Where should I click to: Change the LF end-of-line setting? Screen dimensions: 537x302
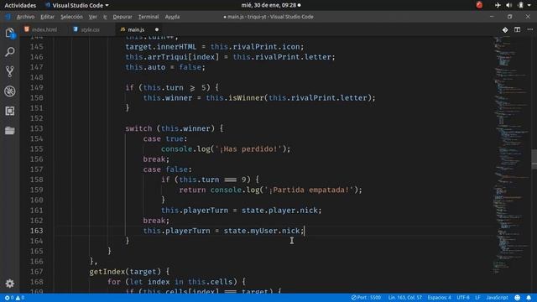[x=477, y=298]
